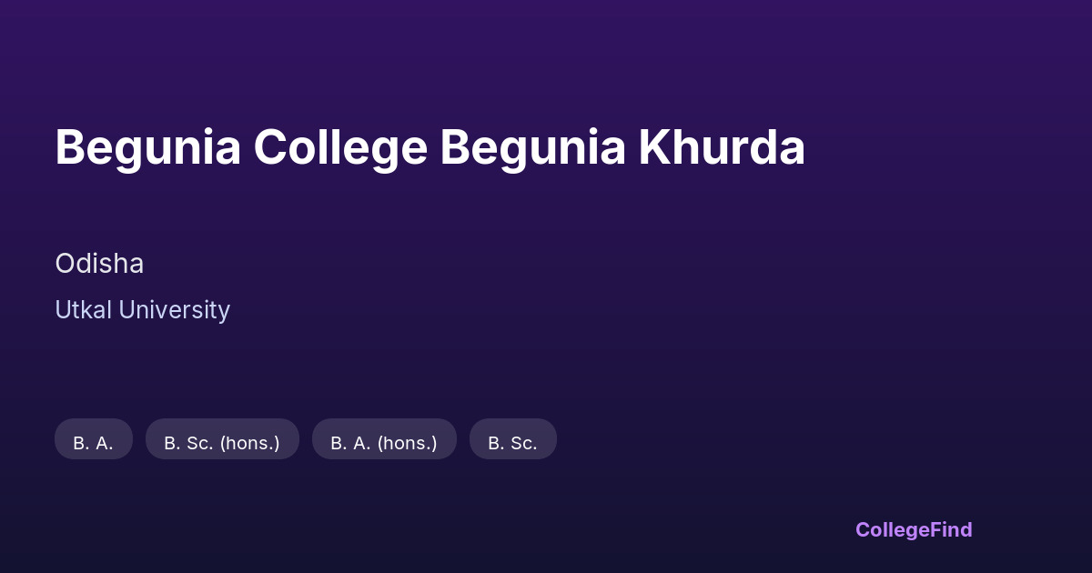Open the Utkal University affiliation link
This screenshot has height=573, width=1092.
pos(142,310)
